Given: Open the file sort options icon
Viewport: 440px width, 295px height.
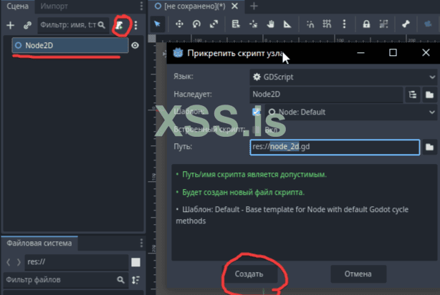Looking at the screenshot, I should point(136,279).
